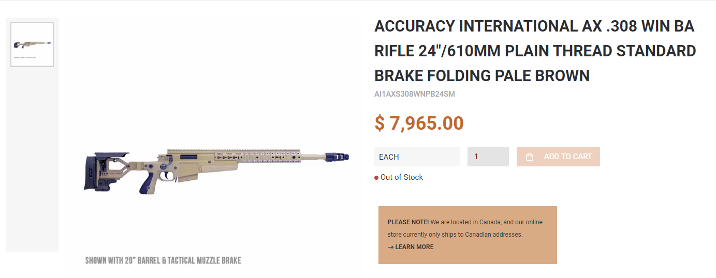
Task: Click the Out of Stock status text
Action: pos(402,177)
